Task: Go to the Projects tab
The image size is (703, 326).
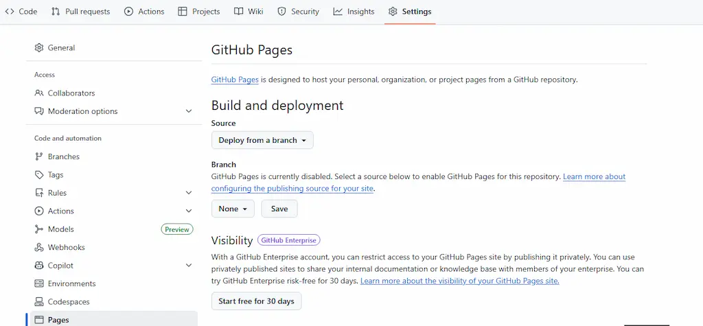Action: coord(199,12)
